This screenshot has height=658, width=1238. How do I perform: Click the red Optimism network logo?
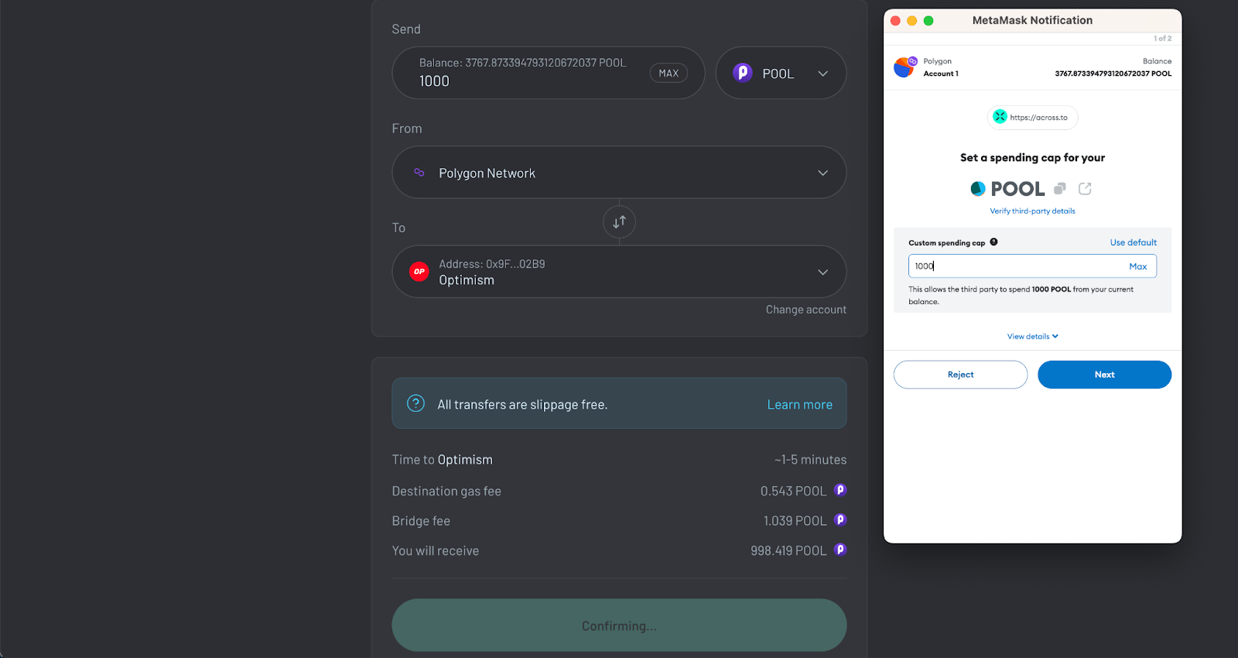419,272
